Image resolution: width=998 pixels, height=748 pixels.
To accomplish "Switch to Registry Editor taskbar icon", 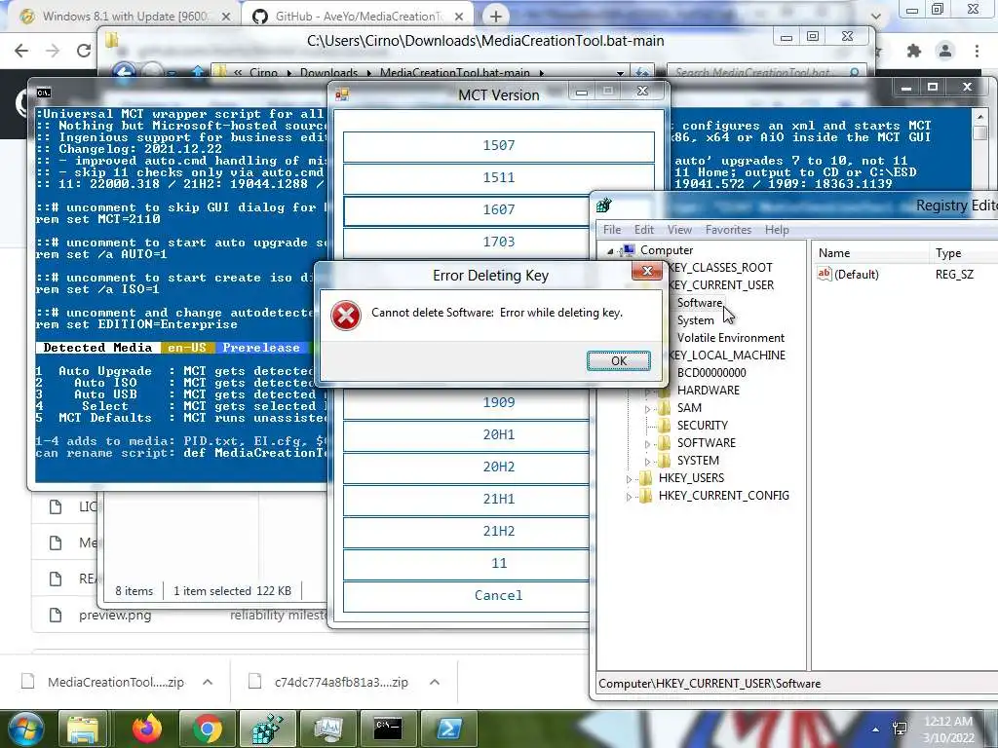I will point(267,729).
